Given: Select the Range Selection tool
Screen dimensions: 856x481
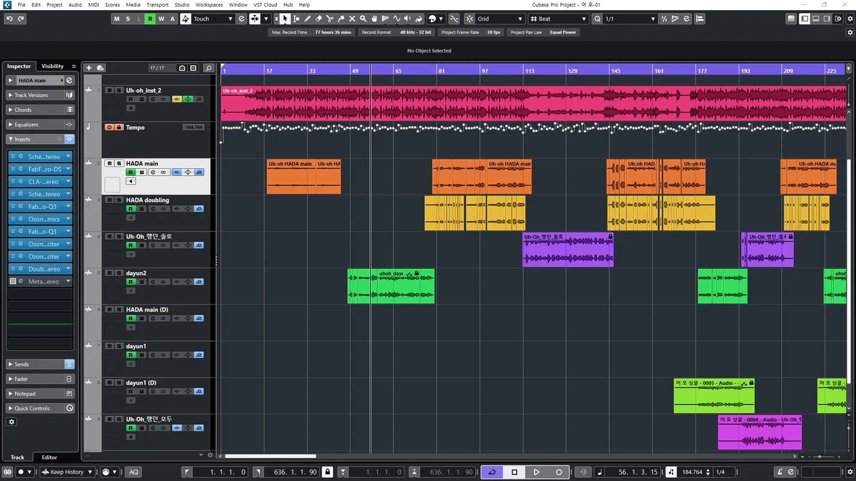Looking at the screenshot, I should tap(296, 19).
